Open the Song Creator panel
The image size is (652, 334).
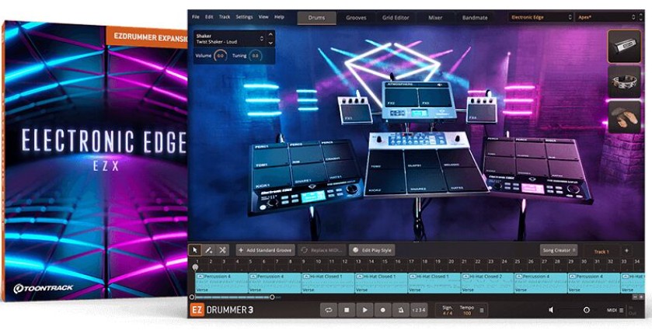pyautogui.click(x=559, y=250)
